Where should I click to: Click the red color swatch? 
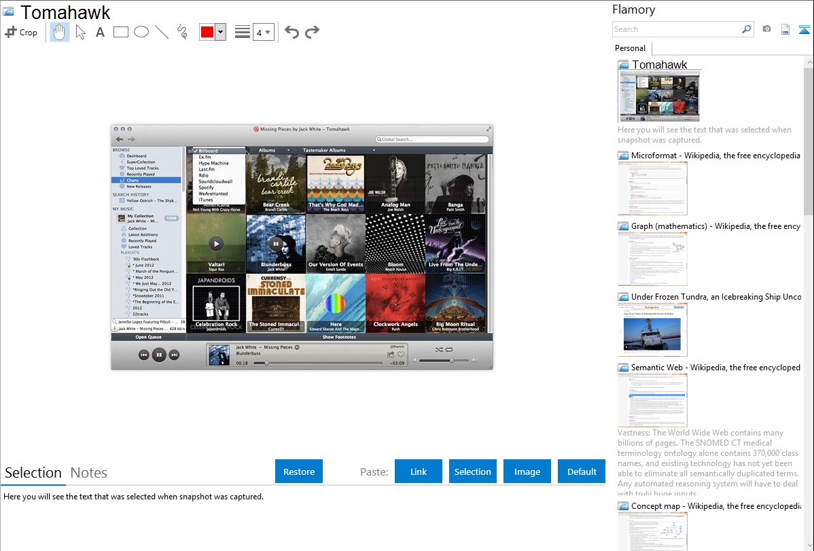[207, 32]
